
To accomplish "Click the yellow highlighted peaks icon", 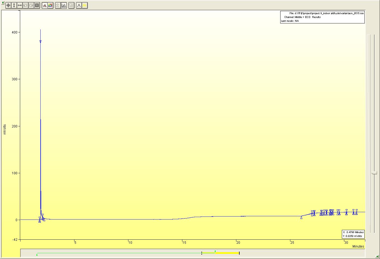I will point(85,5).
